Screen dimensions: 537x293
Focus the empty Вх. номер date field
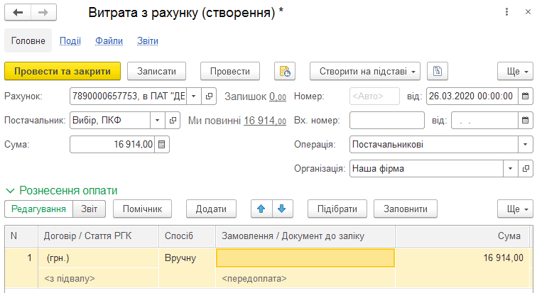coord(484,121)
